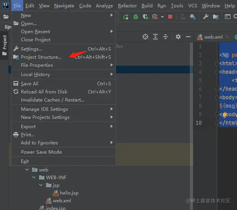Hide the project tool window minus icon
The width and height of the screenshot is (237, 210).
tap(188, 37)
